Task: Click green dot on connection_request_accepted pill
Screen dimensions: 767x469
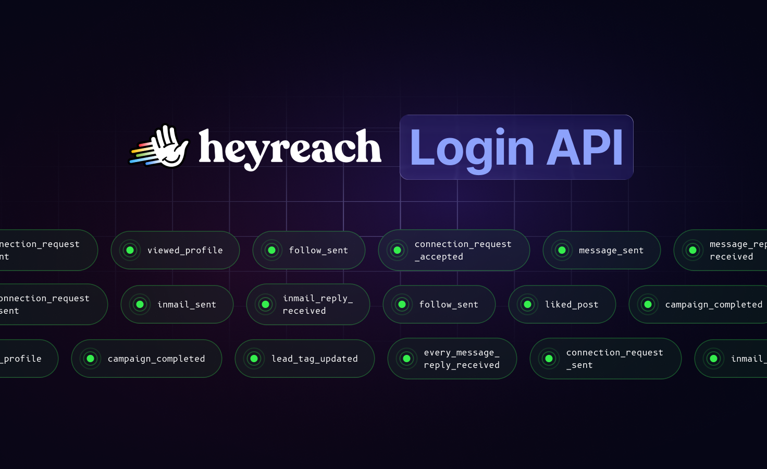Action: pyautogui.click(x=398, y=250)
